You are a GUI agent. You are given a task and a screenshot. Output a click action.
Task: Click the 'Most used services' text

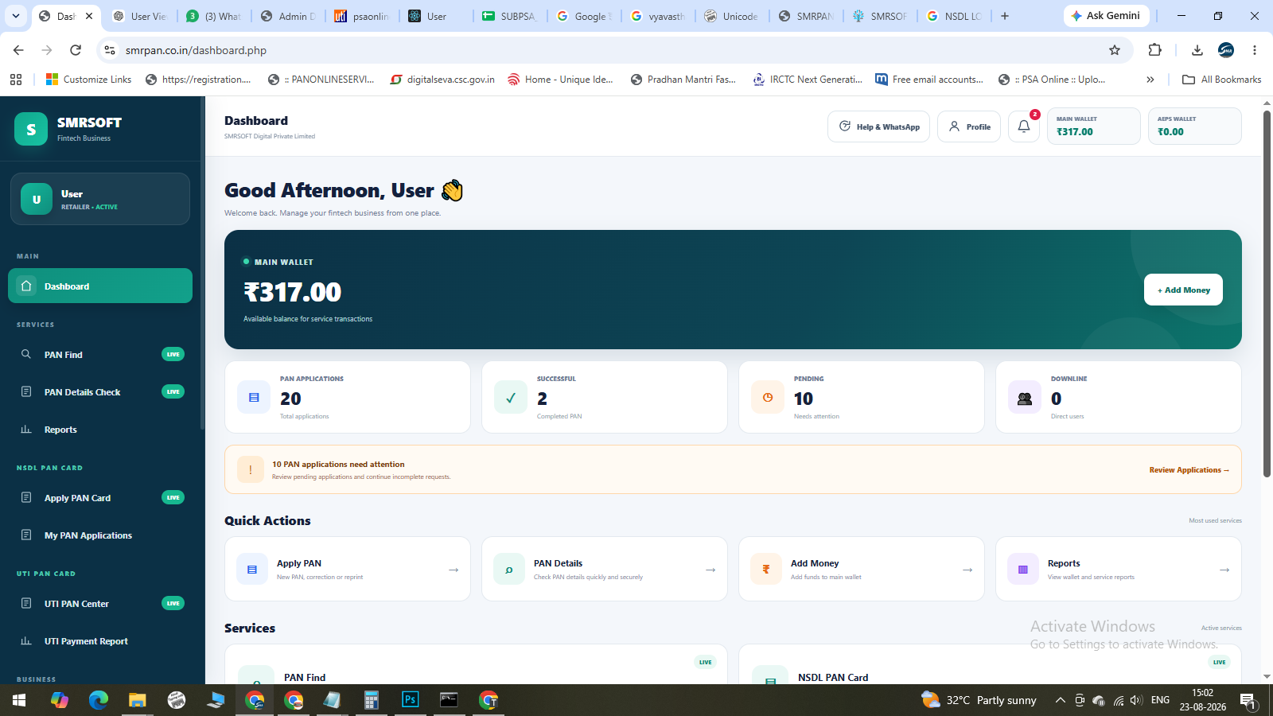(1215, 520)
